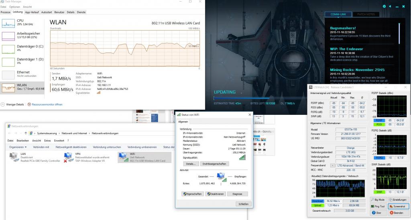Image resolution: width=411 pixels, height=220 pixels.
Task: Switch to App-Verlauf tab
Action: pos(32,12)
